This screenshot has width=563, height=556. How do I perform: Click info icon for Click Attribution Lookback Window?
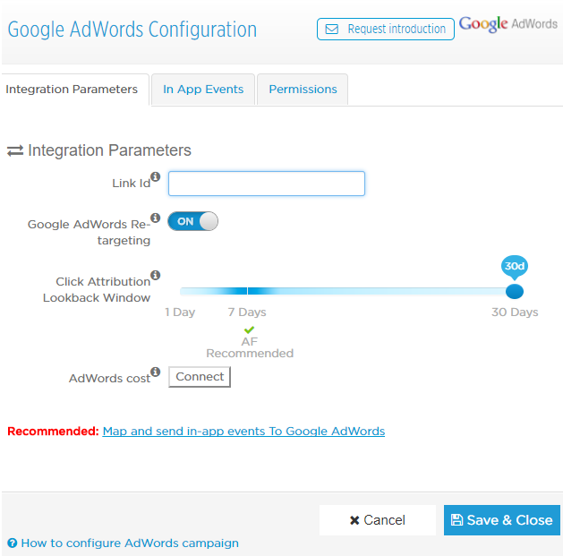click(155, 275)
